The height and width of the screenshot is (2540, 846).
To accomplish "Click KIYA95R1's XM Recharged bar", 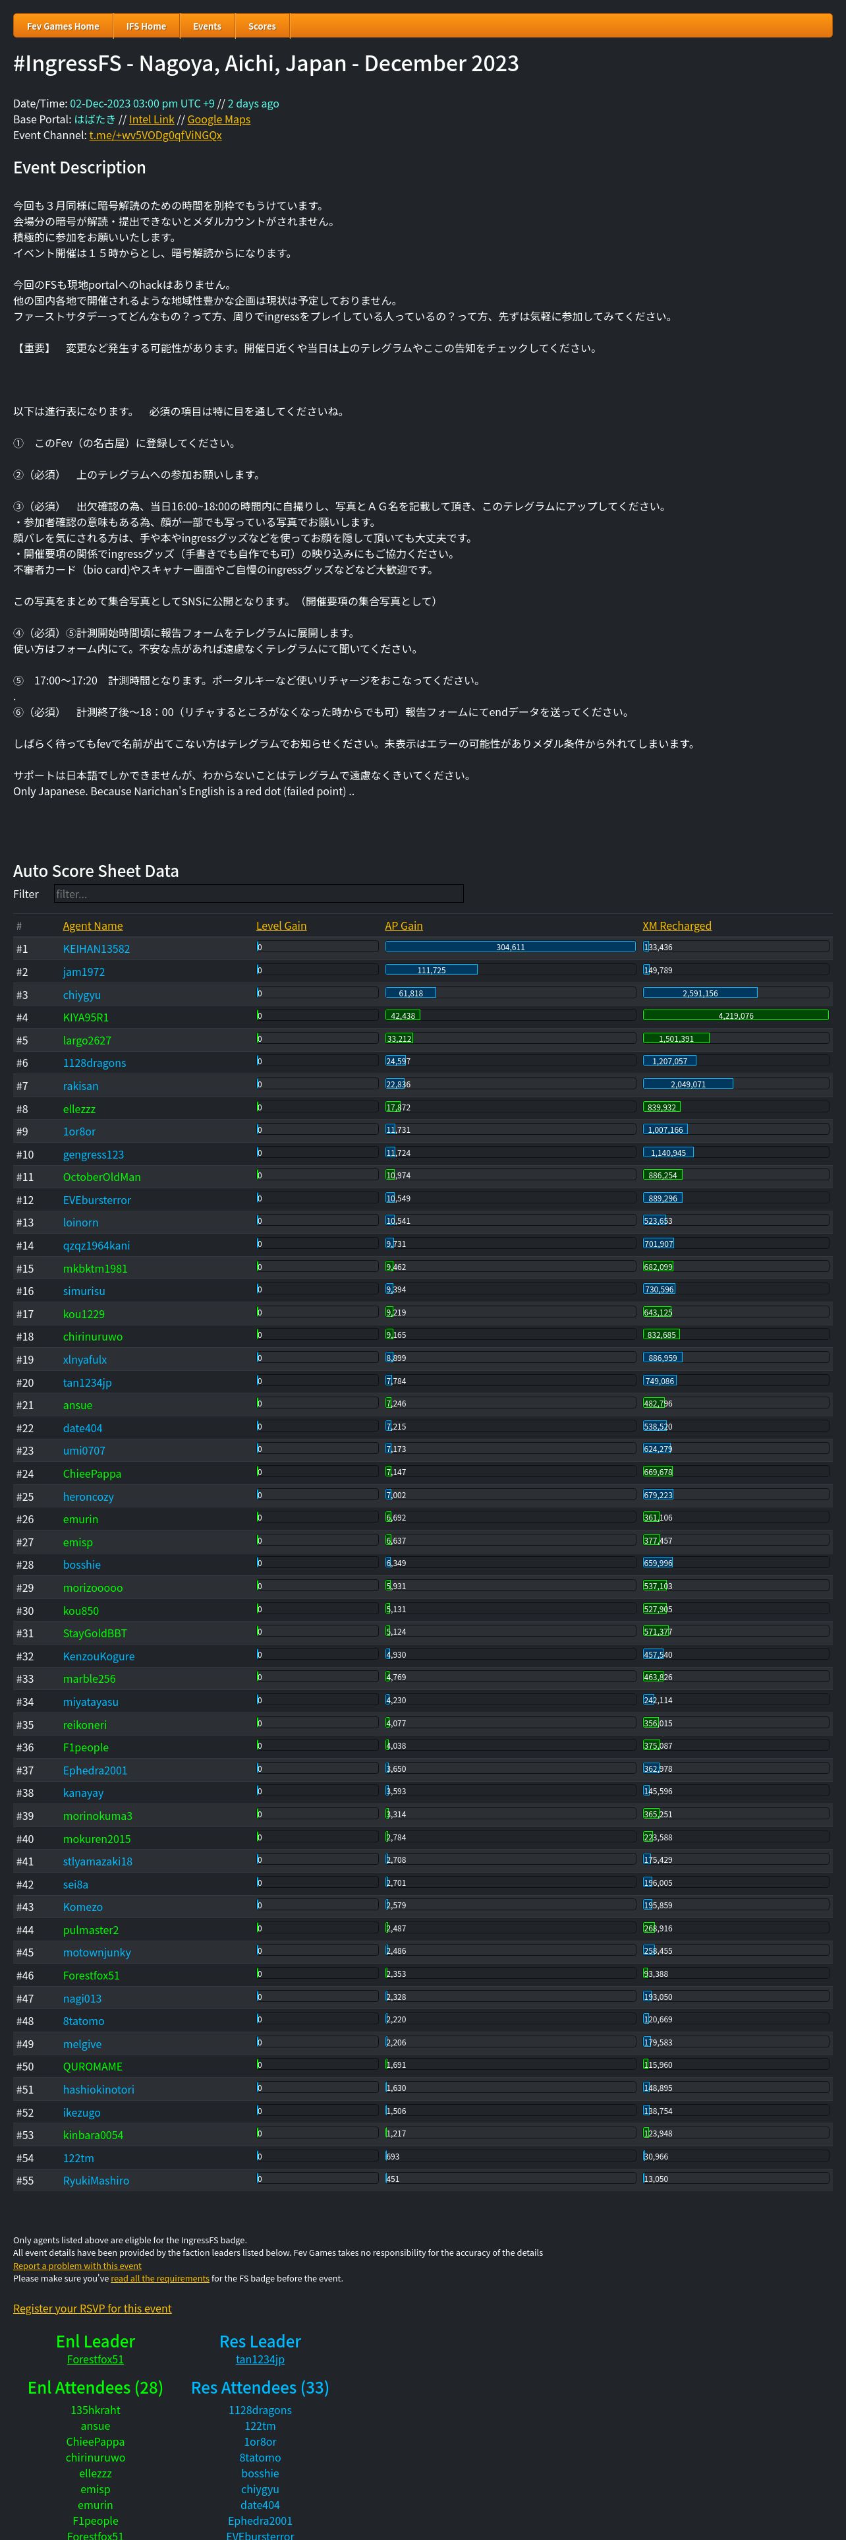I will pyautogui.click(x=736, y=1015).
